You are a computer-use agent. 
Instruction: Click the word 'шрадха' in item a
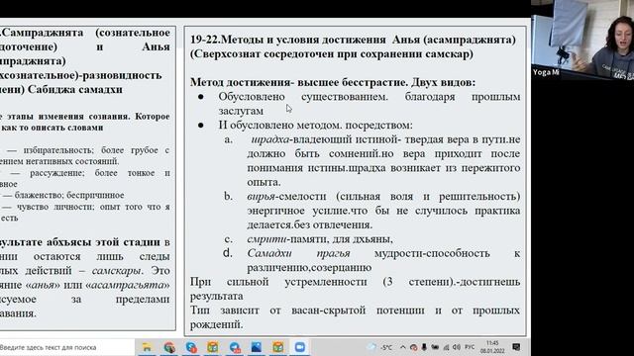pos(270,139)
